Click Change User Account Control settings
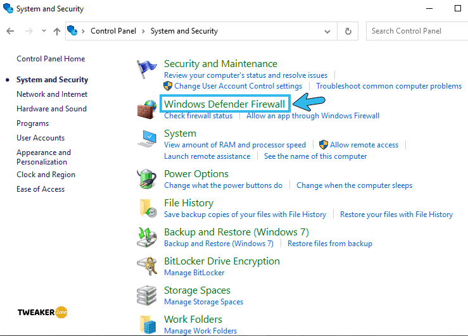468x336 pixels. (238, 86)
